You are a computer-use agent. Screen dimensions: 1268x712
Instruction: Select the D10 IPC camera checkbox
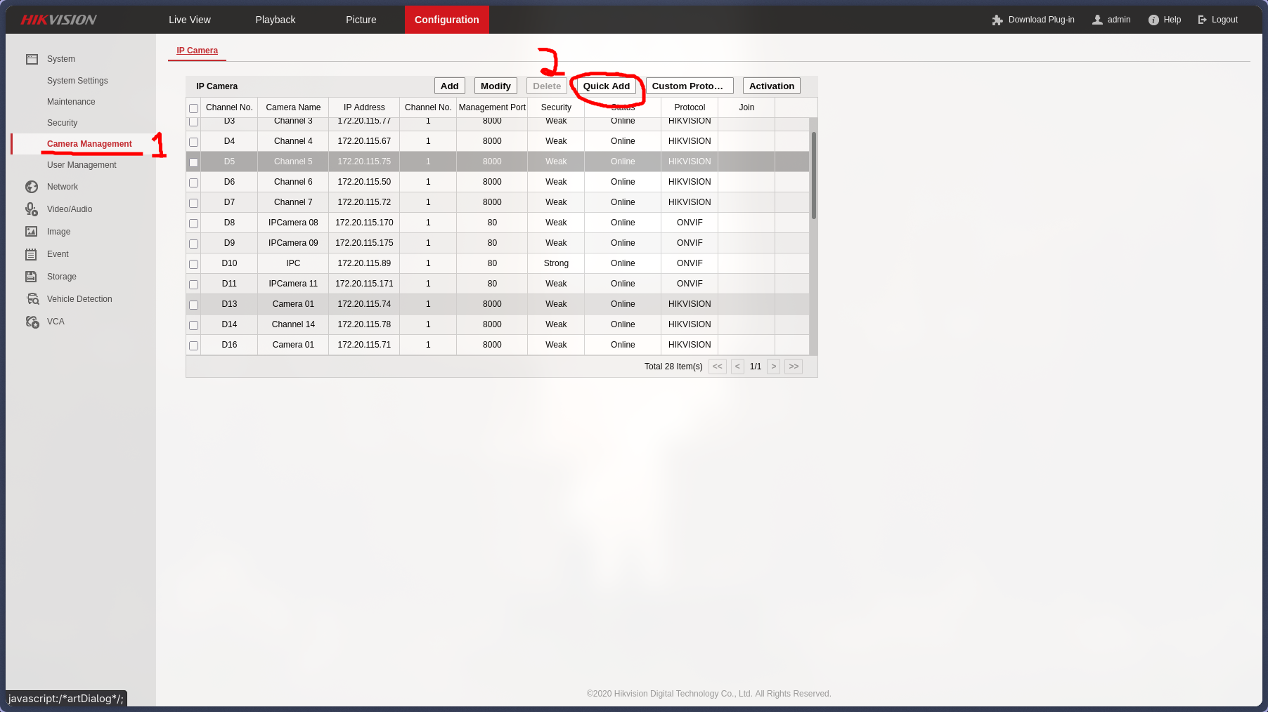click(193, 264)
